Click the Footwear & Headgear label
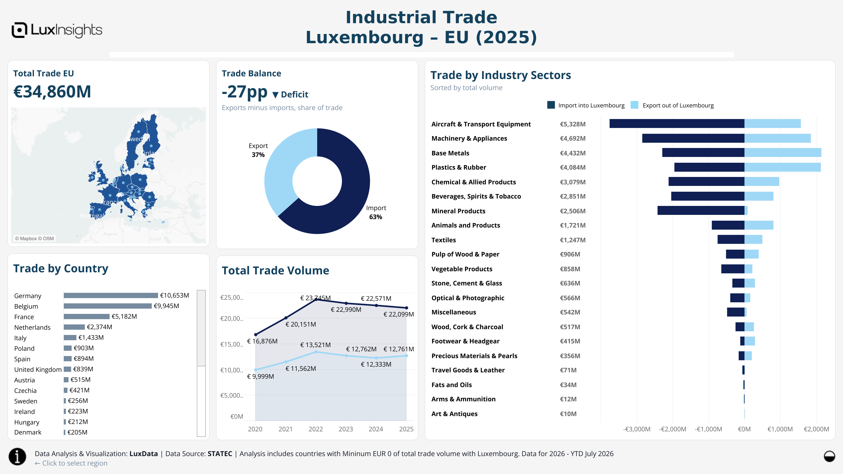This screenshot has height=474, width=843. pyautogui.click(x=465, y=341)
